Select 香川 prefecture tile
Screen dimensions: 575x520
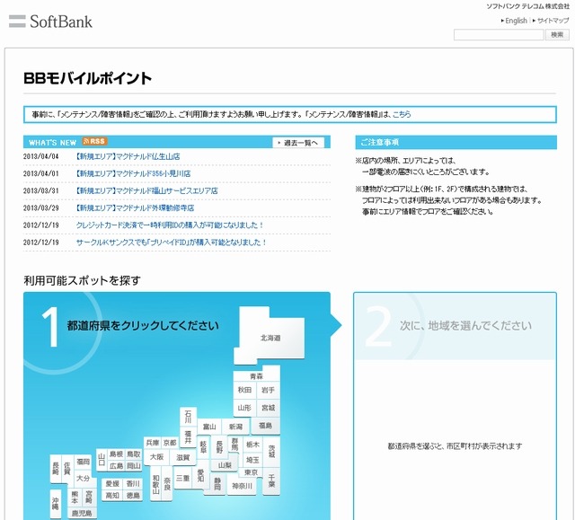click(133, 484)
